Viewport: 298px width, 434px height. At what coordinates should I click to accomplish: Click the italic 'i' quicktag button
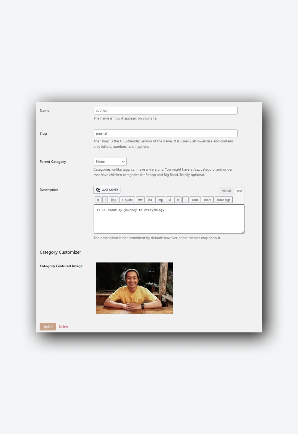pos(105,200)
